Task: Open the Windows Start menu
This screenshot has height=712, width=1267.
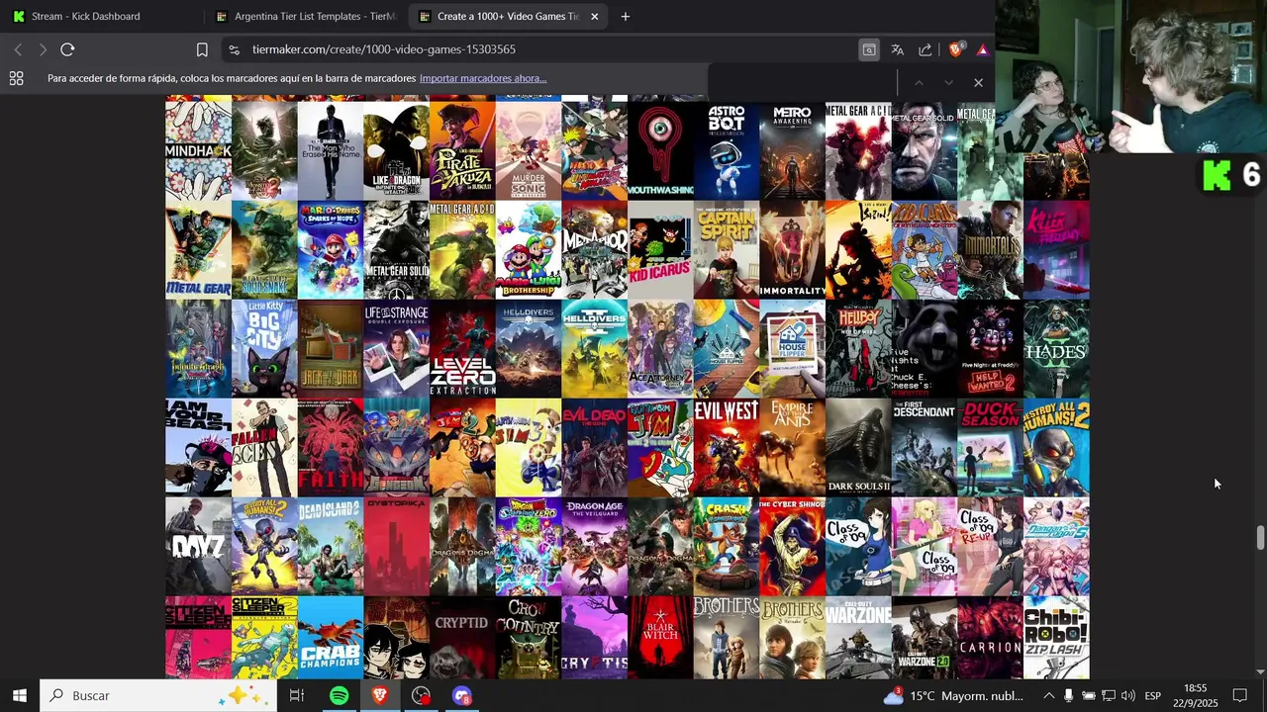Action: (x=19, y=695)
